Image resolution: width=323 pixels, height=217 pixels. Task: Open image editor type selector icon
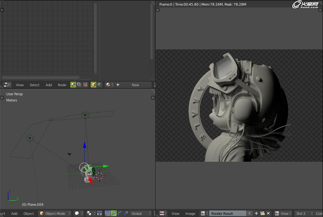tap(163, 214)
